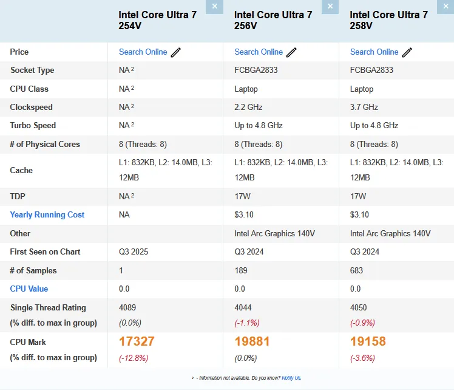
Task: Click Intel Core Ultra 7 254V heading
Action: click(x=158, y=20)
